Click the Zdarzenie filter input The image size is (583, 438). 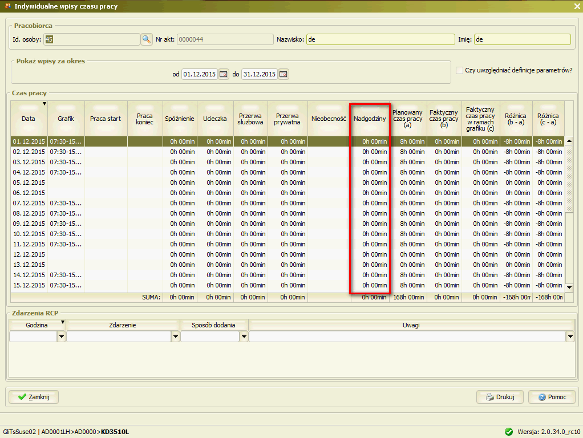[119, 337]
